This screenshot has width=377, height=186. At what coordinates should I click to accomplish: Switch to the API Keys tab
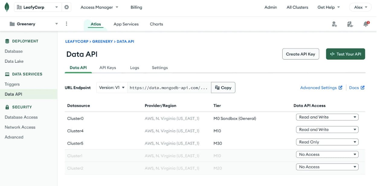point(108,67)
